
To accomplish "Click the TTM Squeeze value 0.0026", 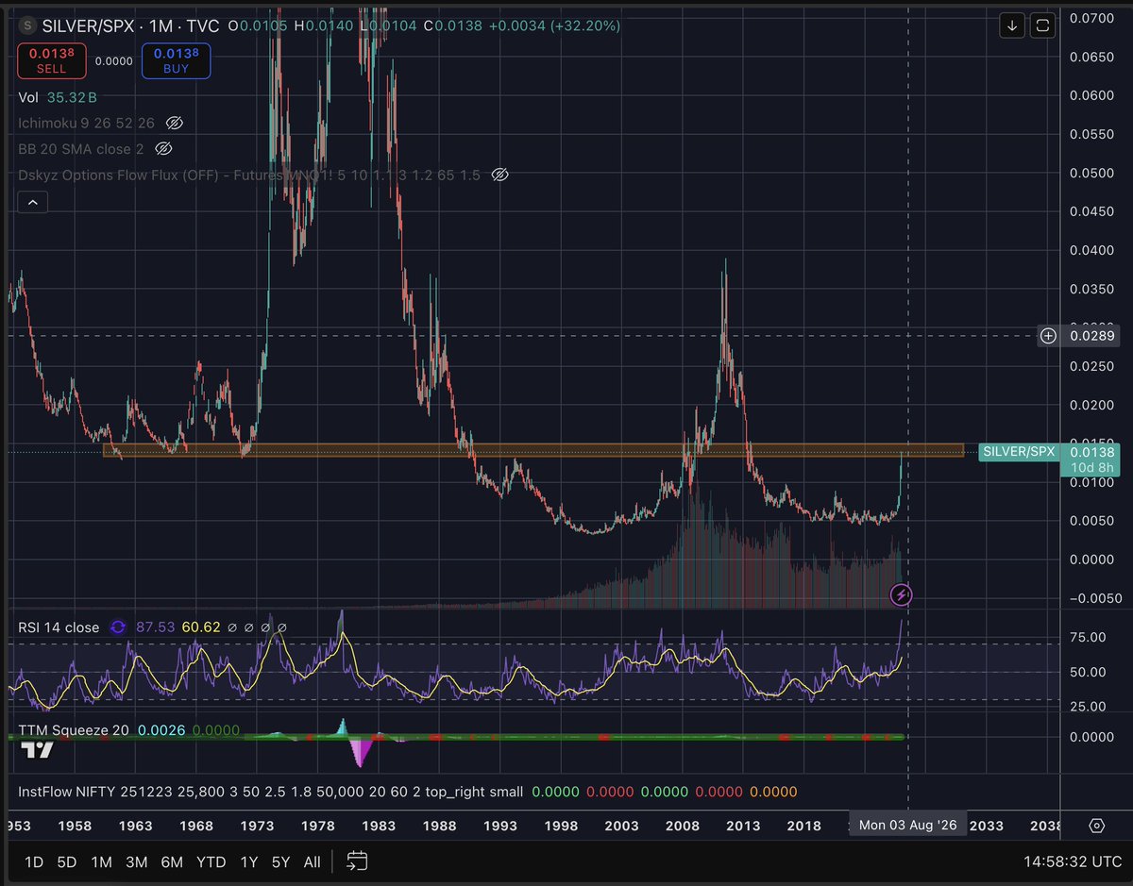I will pos(161,730).
